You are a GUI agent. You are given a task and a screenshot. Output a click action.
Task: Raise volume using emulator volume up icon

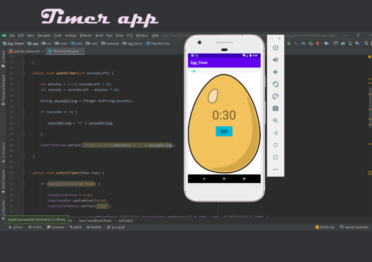(x=275, y=59)
